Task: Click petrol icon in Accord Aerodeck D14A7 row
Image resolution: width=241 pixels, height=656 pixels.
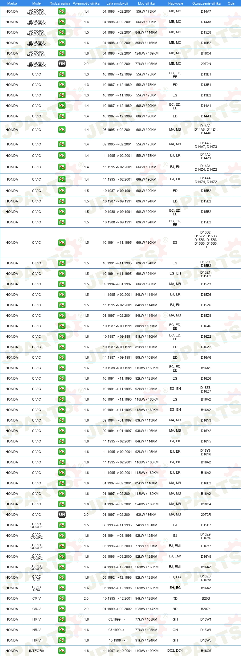Action: coord(62,11)
